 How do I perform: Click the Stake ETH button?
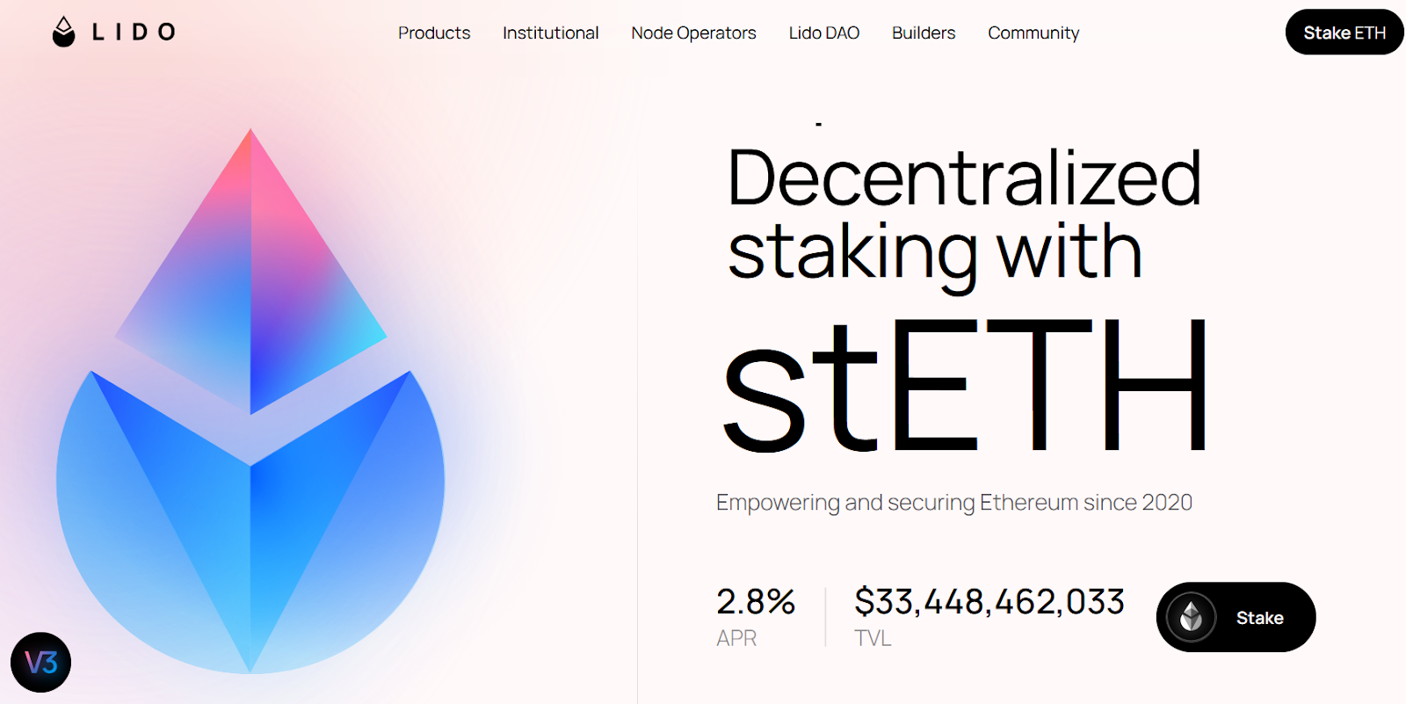point(1344,33)
